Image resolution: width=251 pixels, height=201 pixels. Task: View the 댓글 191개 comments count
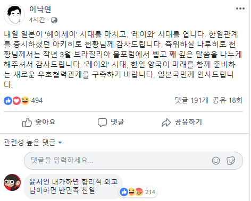[191, 100]
